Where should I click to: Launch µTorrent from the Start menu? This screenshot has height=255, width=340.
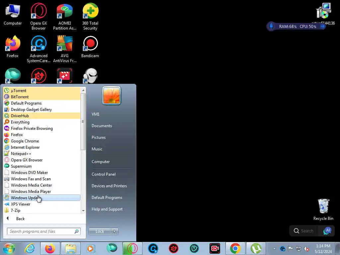coord(42,90)
